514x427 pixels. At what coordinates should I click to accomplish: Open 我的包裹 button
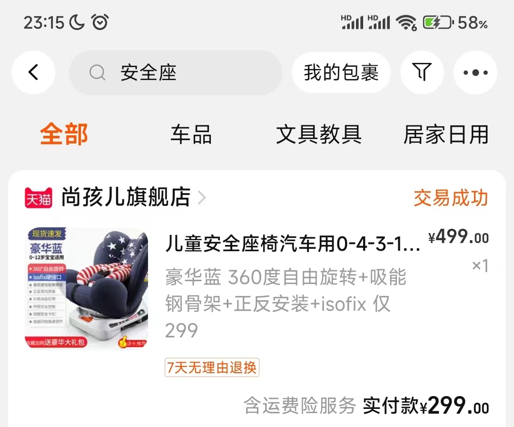point(341,72)
